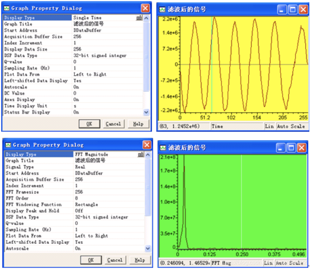Viewport: 310px width, 269px height.
Task: Select Time Display Unit value s
Action: tap(75, 106)
